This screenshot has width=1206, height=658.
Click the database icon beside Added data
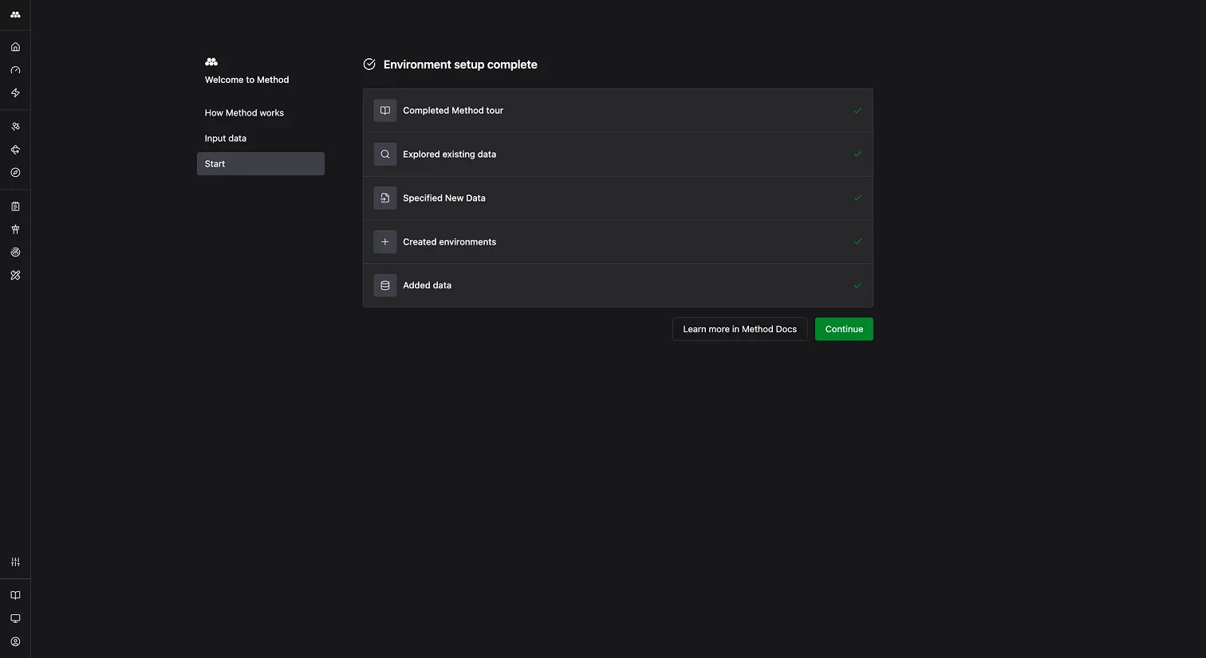[x=385, y=285]
